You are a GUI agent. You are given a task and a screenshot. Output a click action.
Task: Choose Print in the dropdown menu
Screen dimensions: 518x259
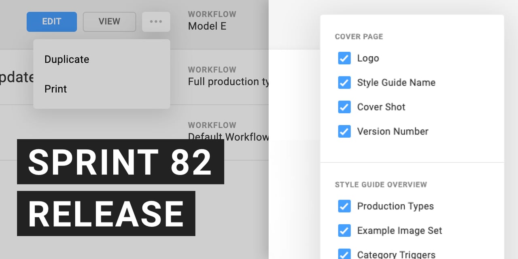56,89
